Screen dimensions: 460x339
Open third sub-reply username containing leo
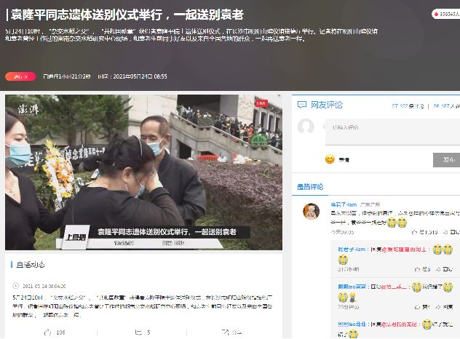pyautogui.click(x=352, y=324)
